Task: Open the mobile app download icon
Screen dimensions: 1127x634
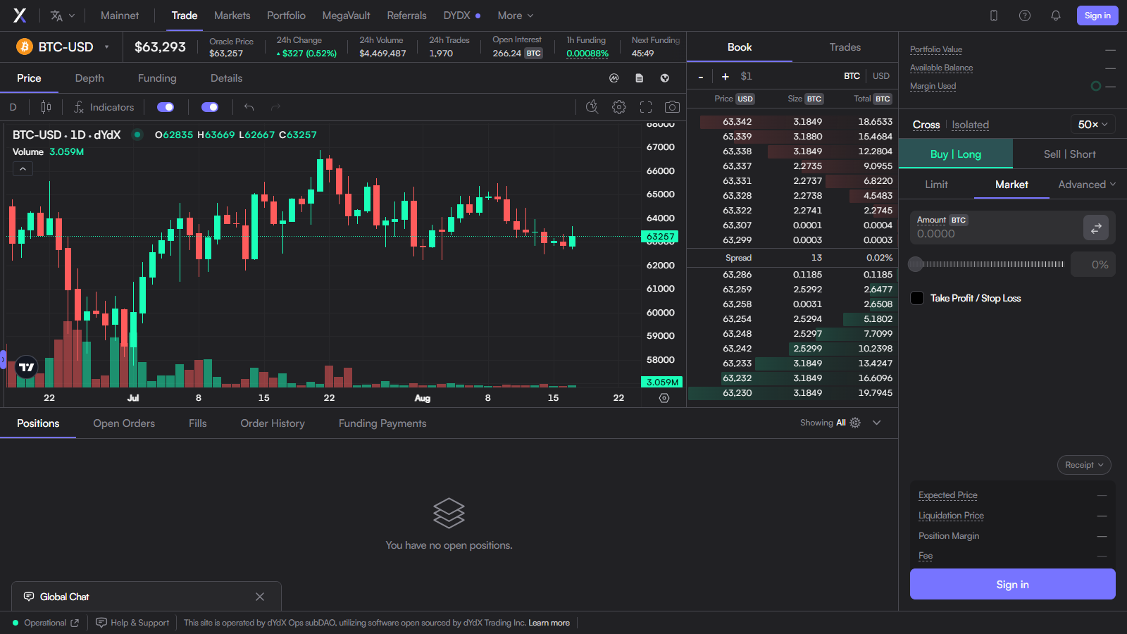Action: point(994,15)
